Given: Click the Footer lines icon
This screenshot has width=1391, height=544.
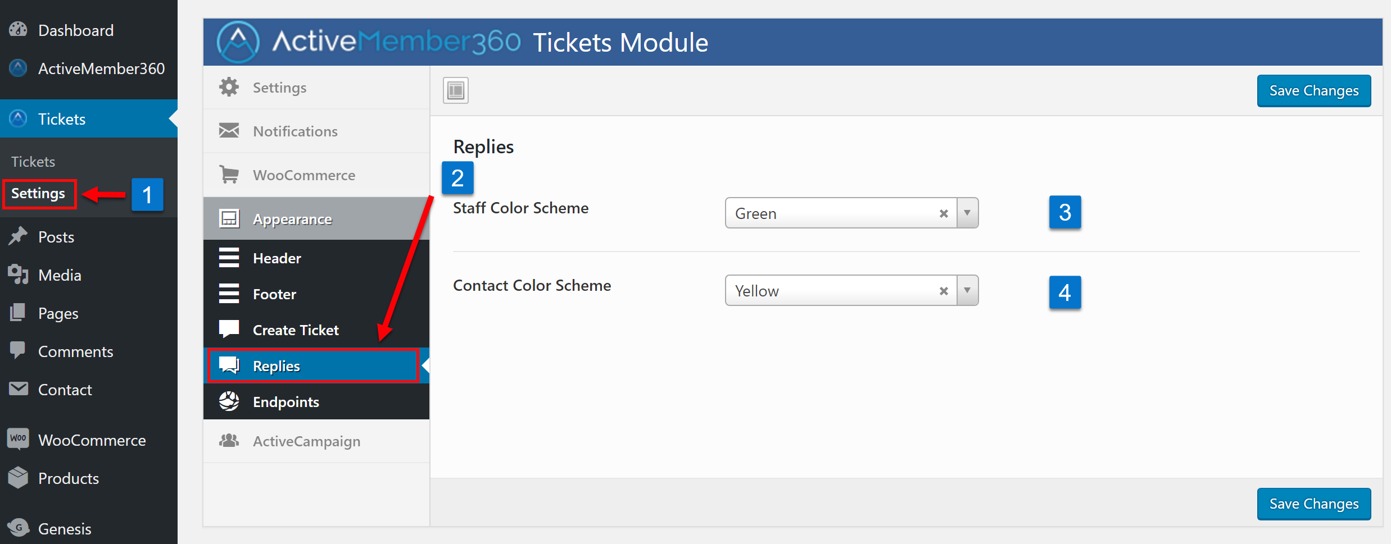Looking at the screenshot, I should (229, 294).
